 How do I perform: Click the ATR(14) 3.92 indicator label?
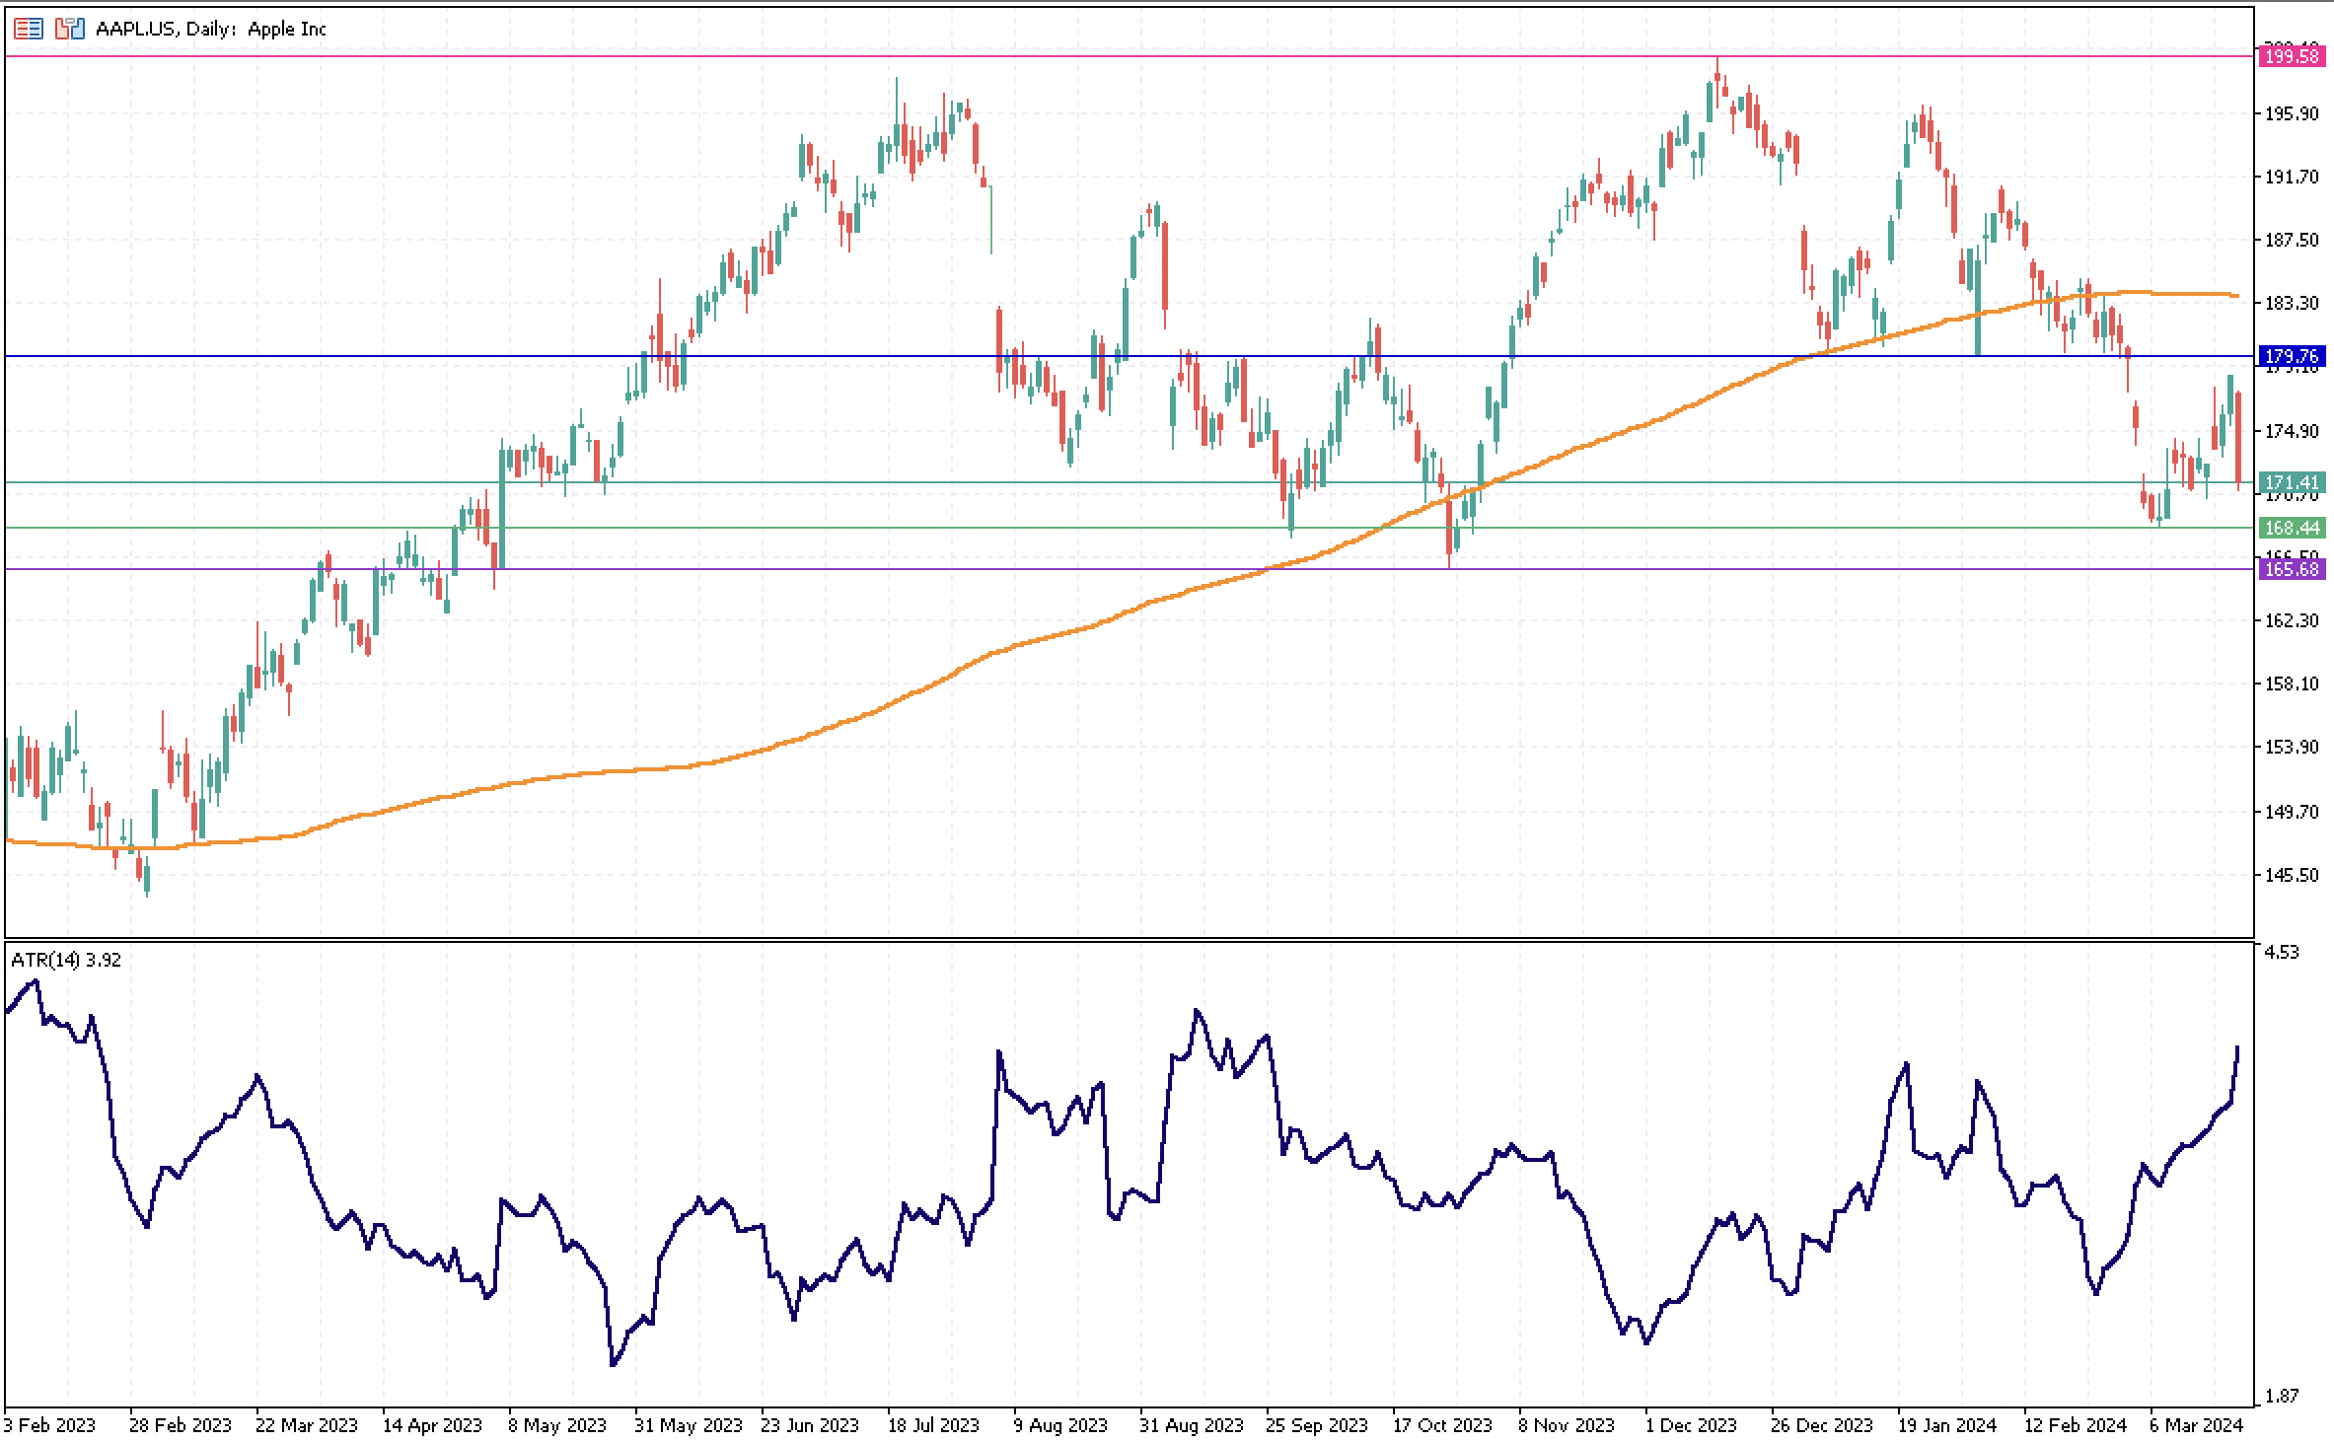point(66,960)
